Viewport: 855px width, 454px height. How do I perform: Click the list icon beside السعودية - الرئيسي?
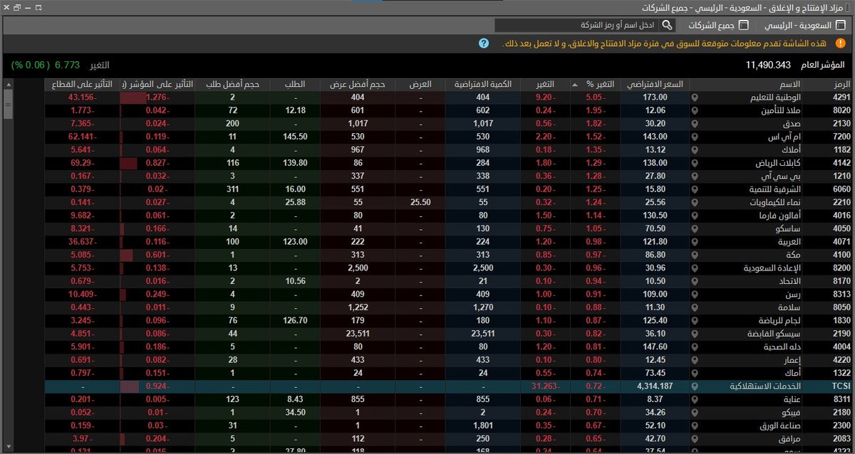(x=839, y=25)
